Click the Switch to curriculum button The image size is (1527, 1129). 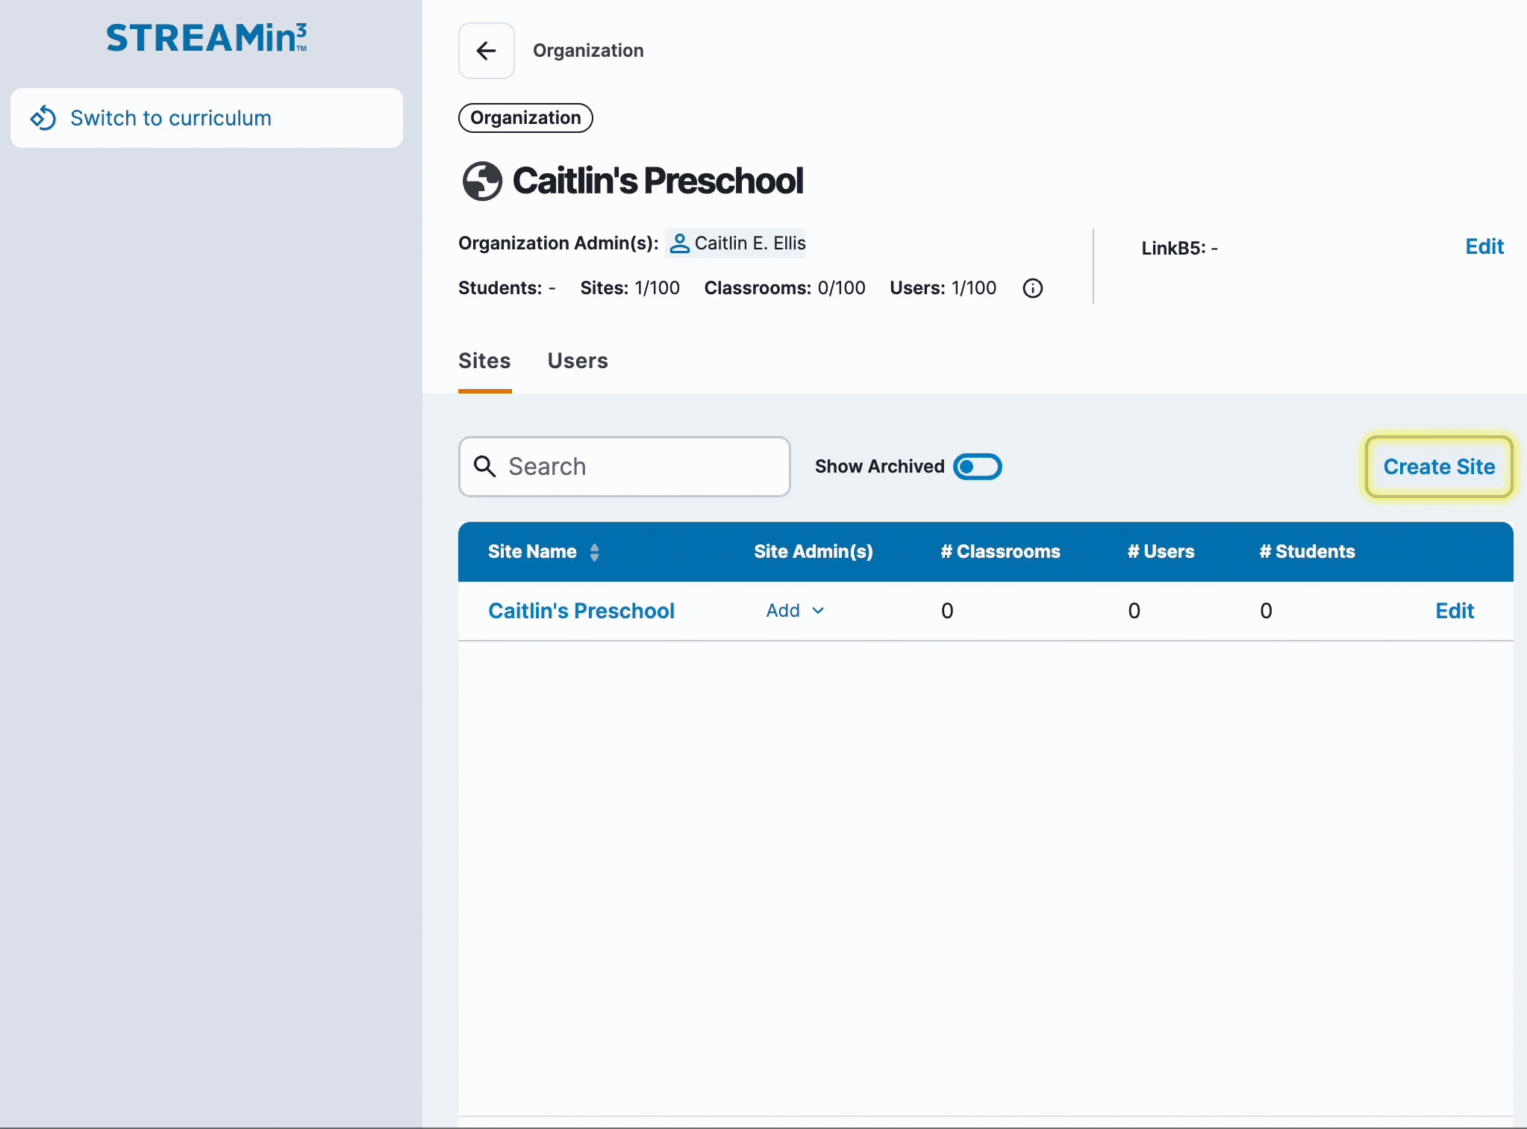tap(207, 118)
